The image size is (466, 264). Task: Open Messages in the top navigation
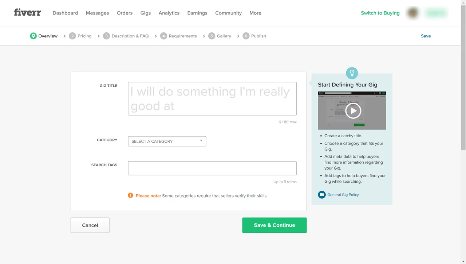tap(97, 13)
